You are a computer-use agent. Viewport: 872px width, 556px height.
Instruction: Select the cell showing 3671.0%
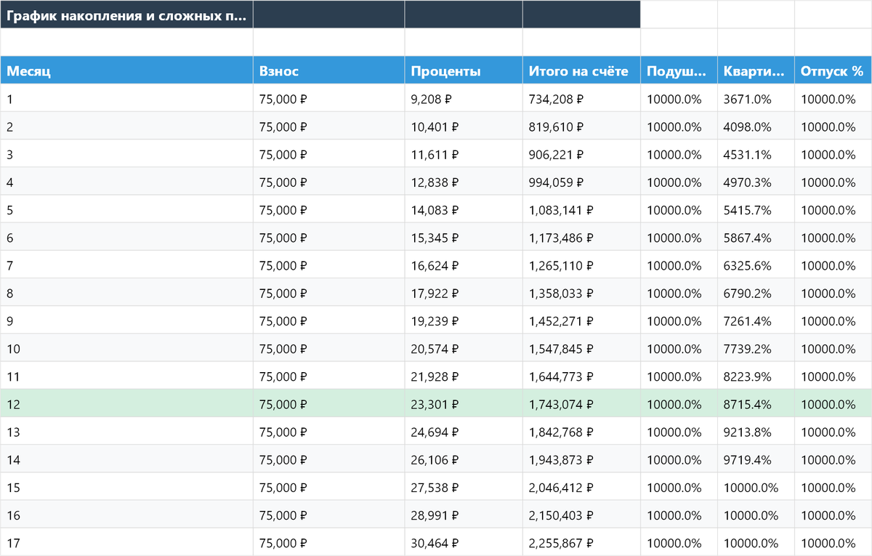click(x=755, y=99)
